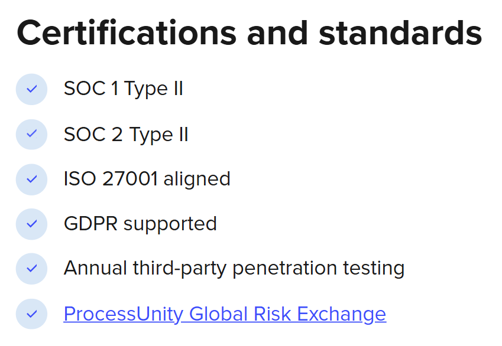Select the check icon next to ISO 27001 aligned
Viewport: 502px width, 346px height.
pos(32,179)
